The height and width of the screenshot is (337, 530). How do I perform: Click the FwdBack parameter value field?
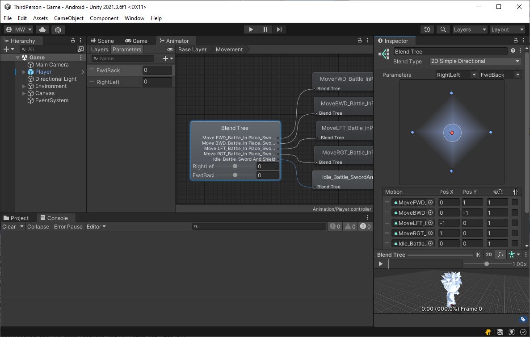coord(157,71)
